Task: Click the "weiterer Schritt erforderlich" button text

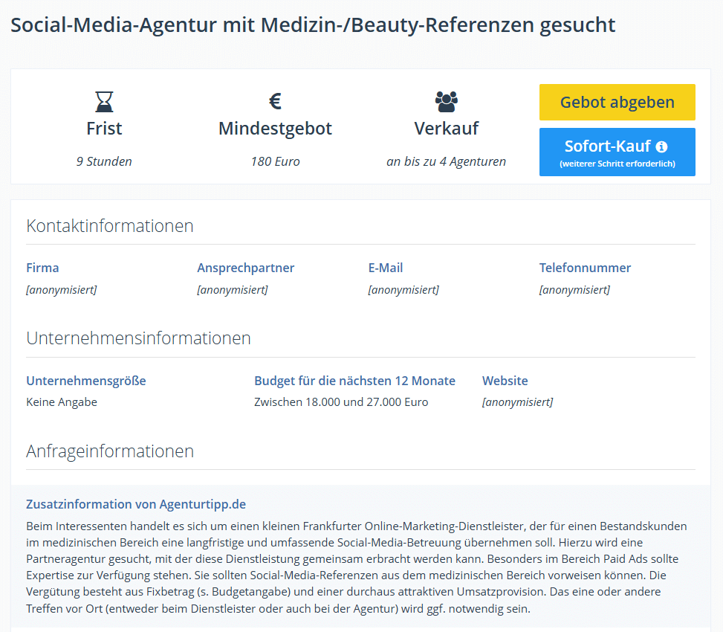Action: 617,164
